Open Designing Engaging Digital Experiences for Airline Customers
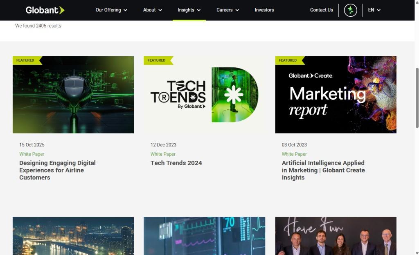 [57, 170]
